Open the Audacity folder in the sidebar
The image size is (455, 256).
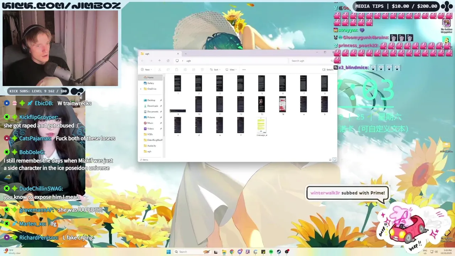click(x=151, y=146)
